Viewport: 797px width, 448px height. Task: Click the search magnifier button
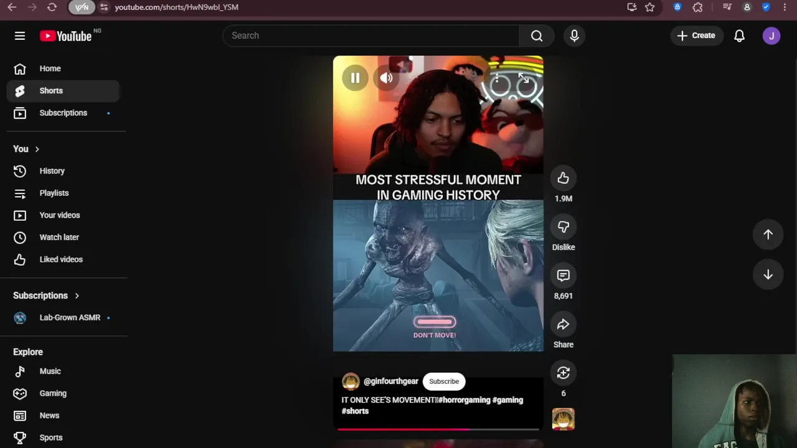tap(537, 35)
